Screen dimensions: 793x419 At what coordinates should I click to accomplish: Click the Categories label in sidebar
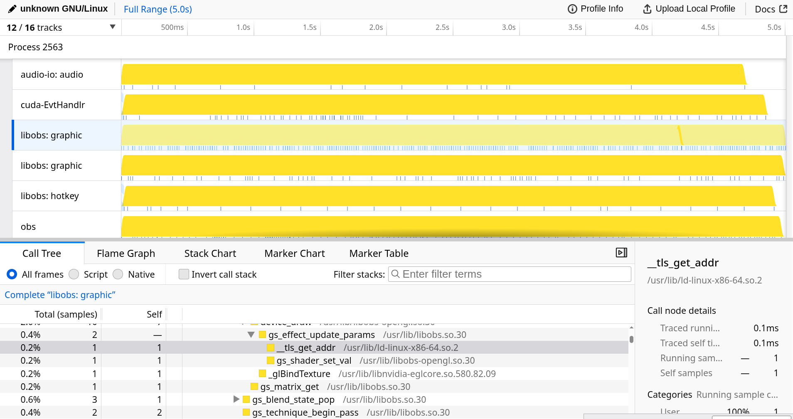pyautogui.click(x=670, y=395)
